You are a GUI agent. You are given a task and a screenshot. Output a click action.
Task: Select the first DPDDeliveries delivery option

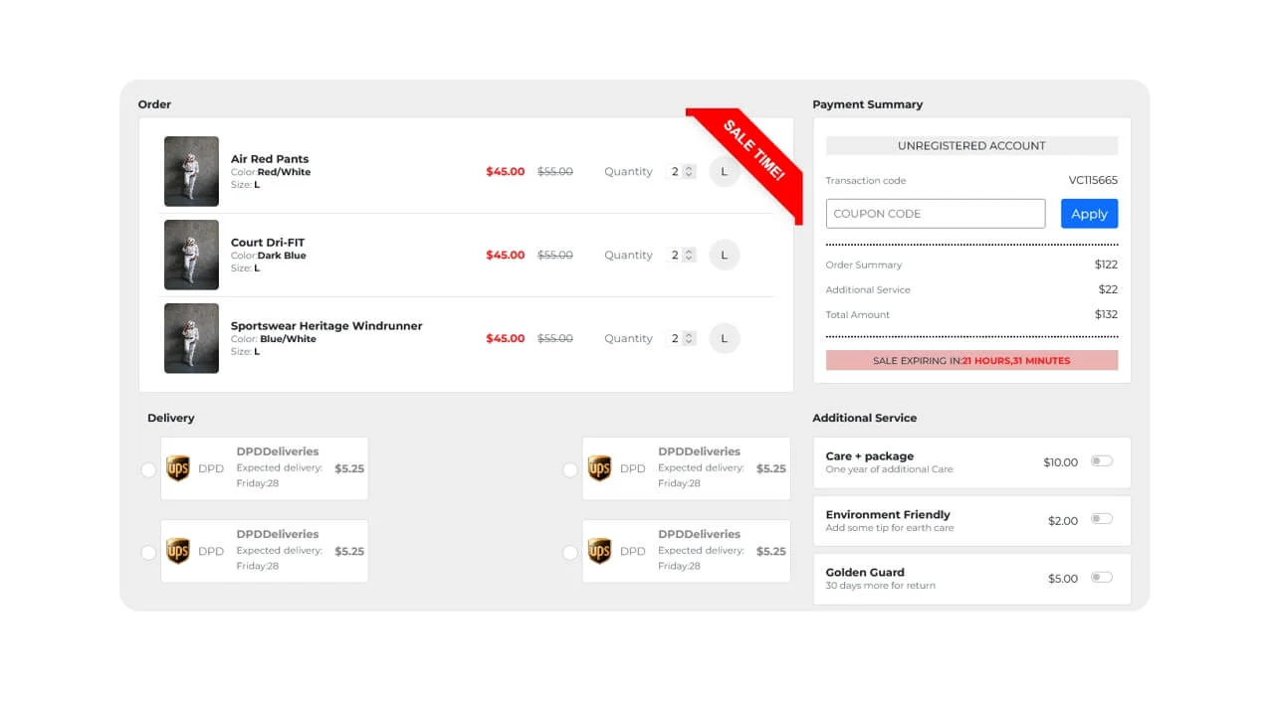[148, 469]
